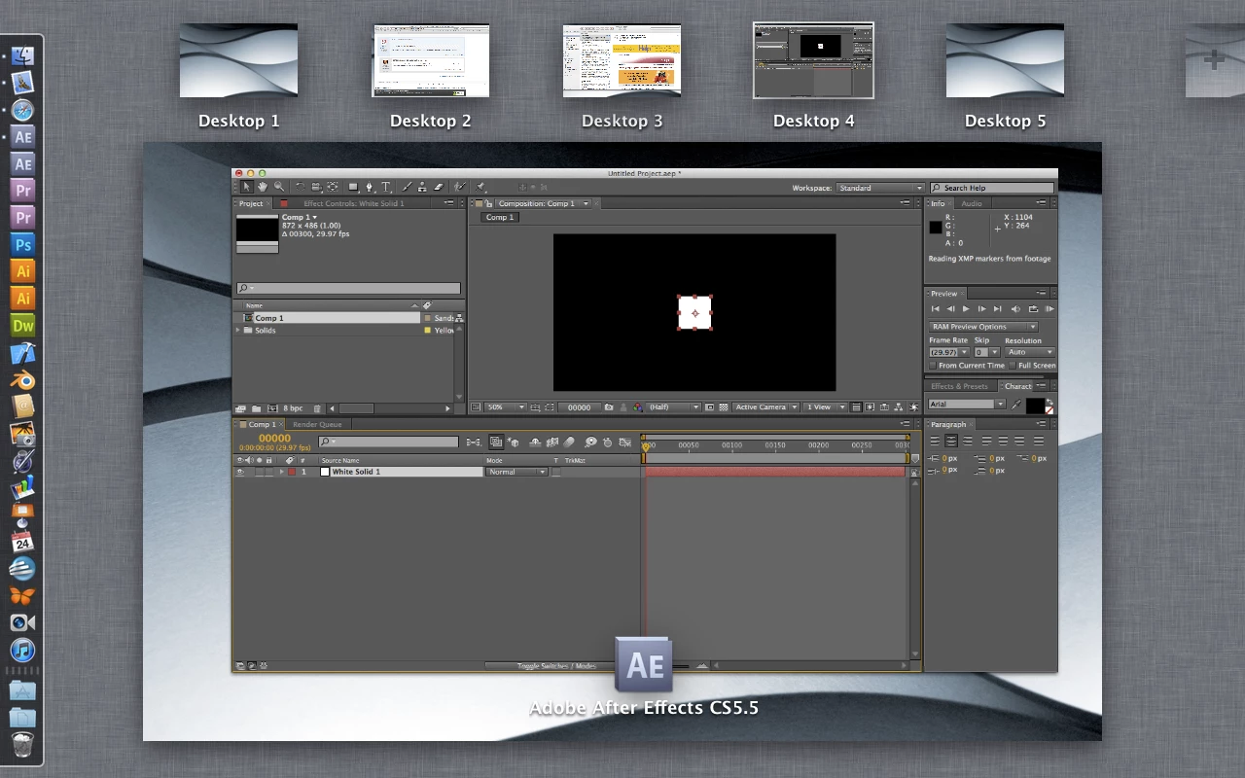The width and height of the screenshot is (1245, 778).
Task: Select the Brush tool
Action: (x=407, y=187)
